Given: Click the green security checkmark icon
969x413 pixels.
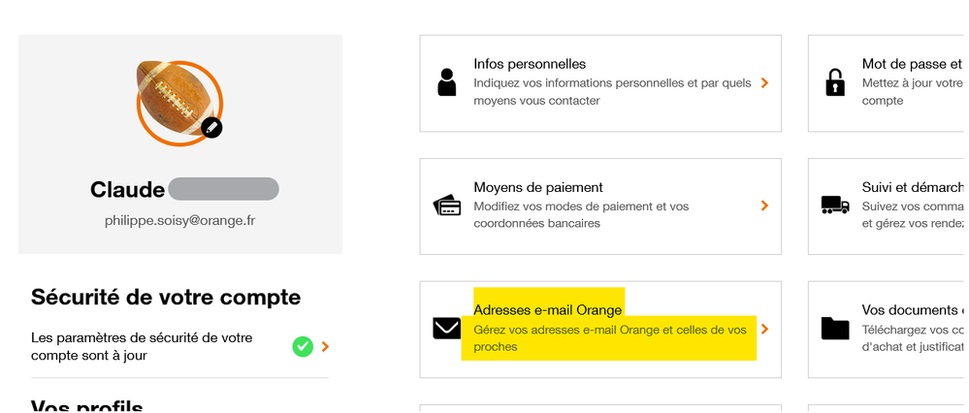Looking at the screenshot, I should pos(303,346).
